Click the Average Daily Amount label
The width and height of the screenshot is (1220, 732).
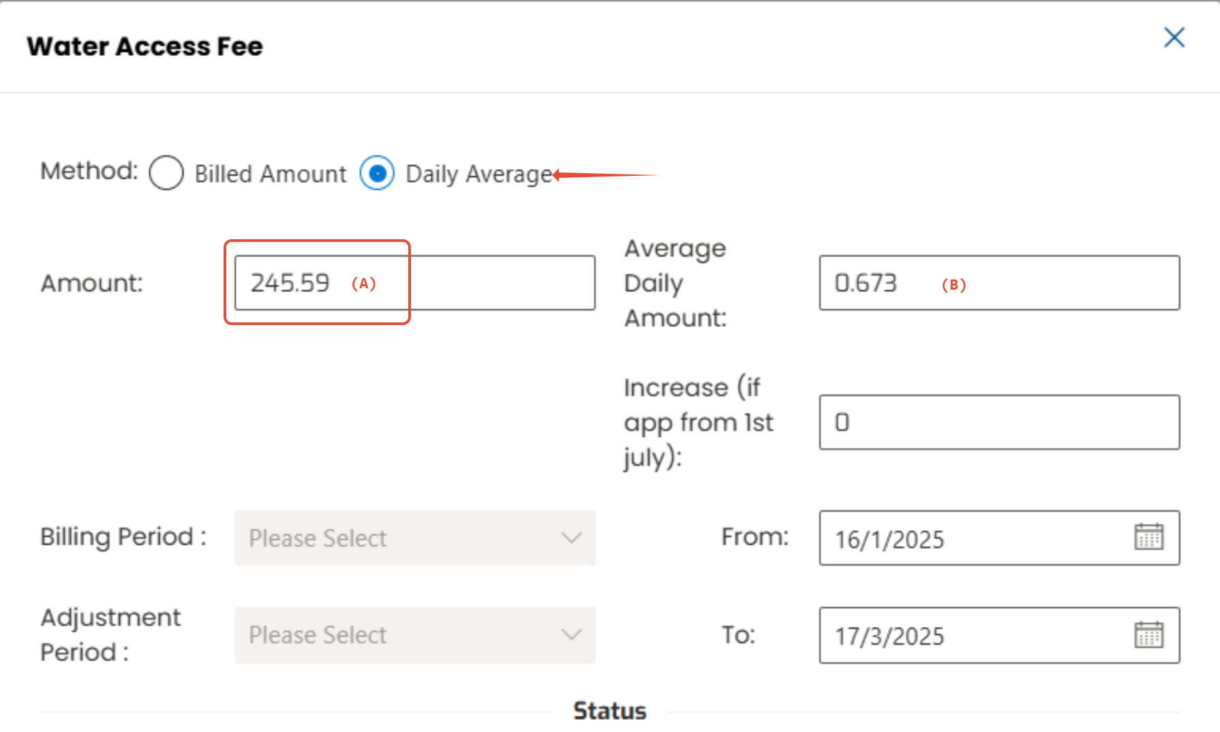[675, 283]
